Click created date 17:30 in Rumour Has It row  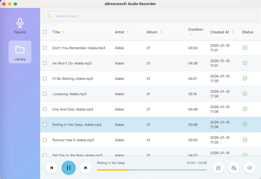point(214,142)
